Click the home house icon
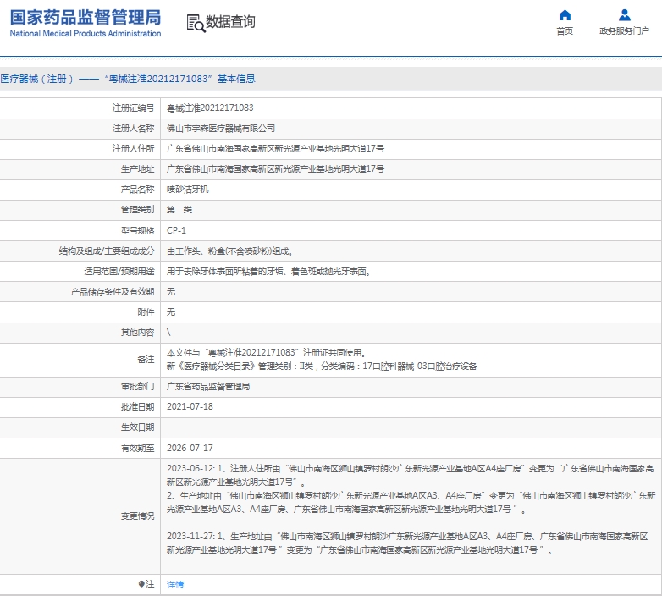Viewport: 662px width, 601px height. click(x=565, y=15)
